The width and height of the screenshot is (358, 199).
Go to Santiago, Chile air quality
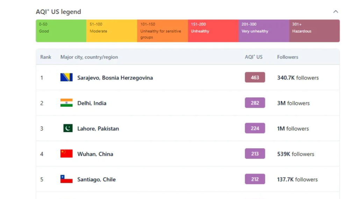96,180
